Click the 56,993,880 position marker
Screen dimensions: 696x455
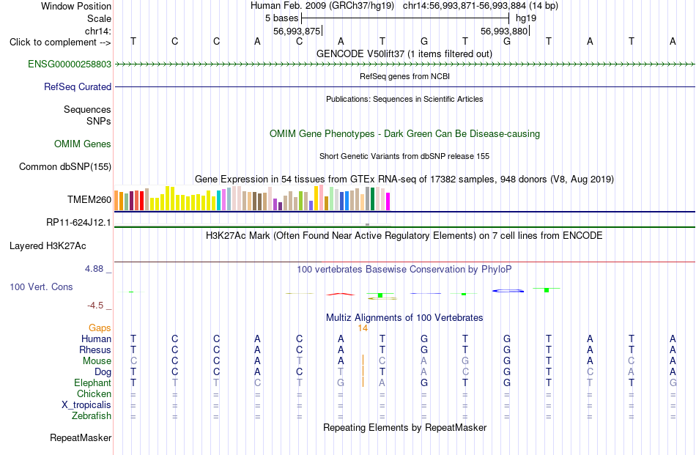(504, 31)
